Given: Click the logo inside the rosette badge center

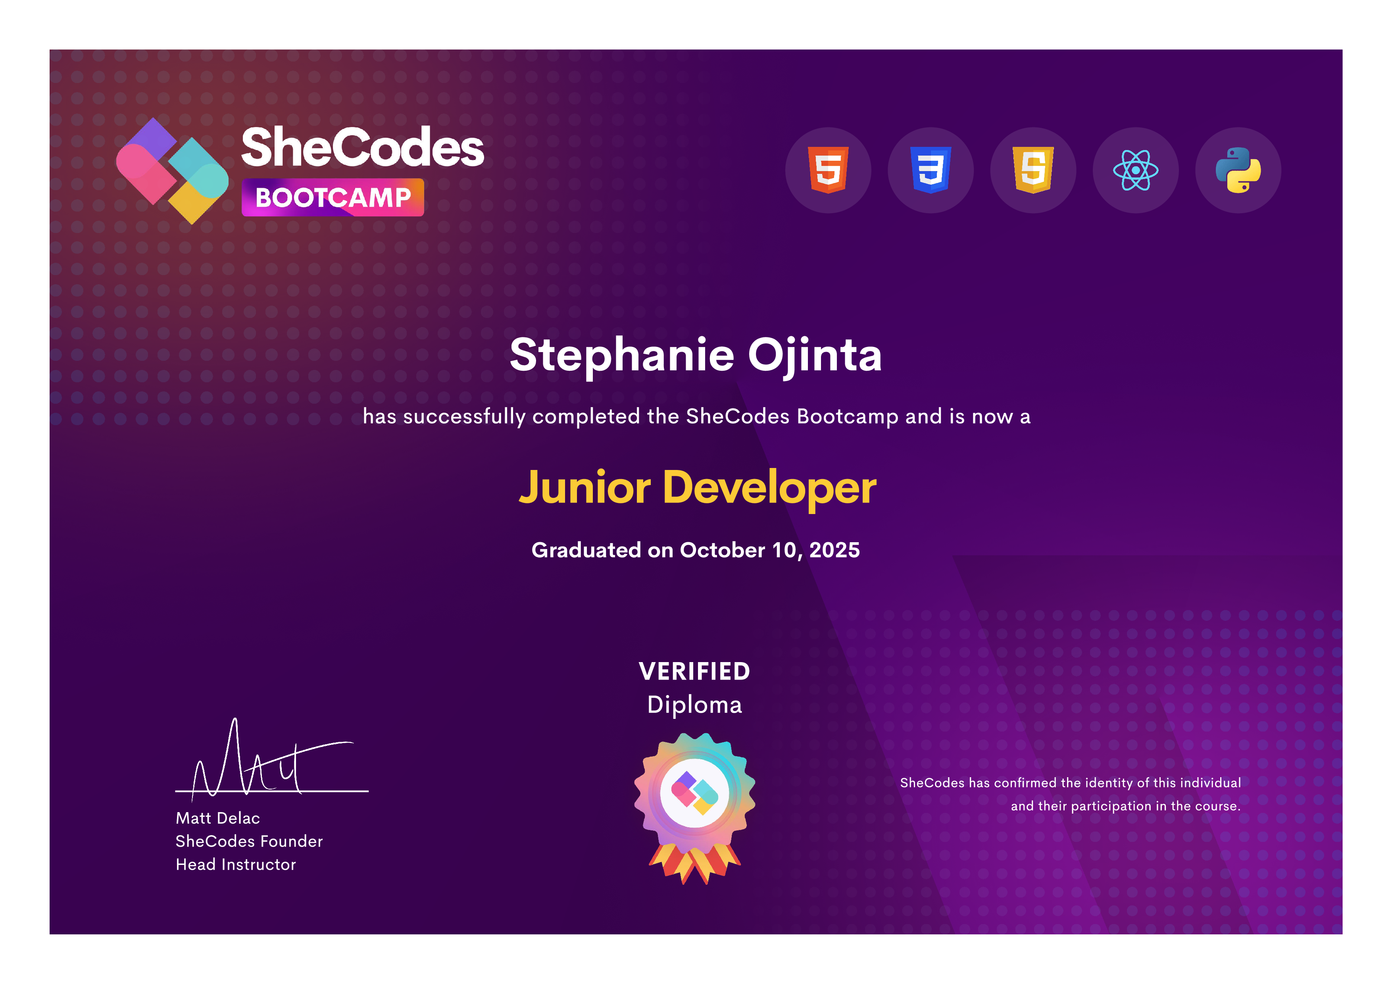Looking at the screenshot, I should click(695, 793).
